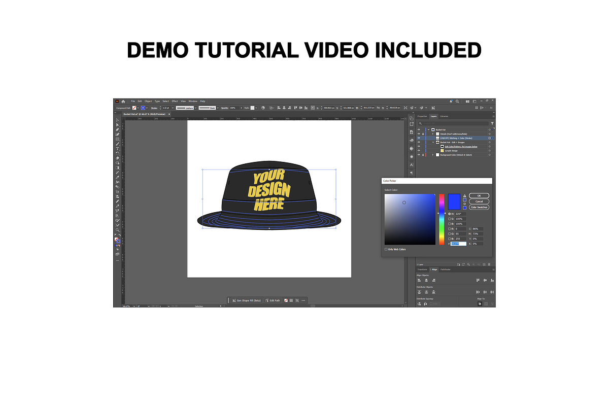Toggle visibility of Bucket Hat layer
This screenshot has height=406, width=609.
(x=419, y=129)
